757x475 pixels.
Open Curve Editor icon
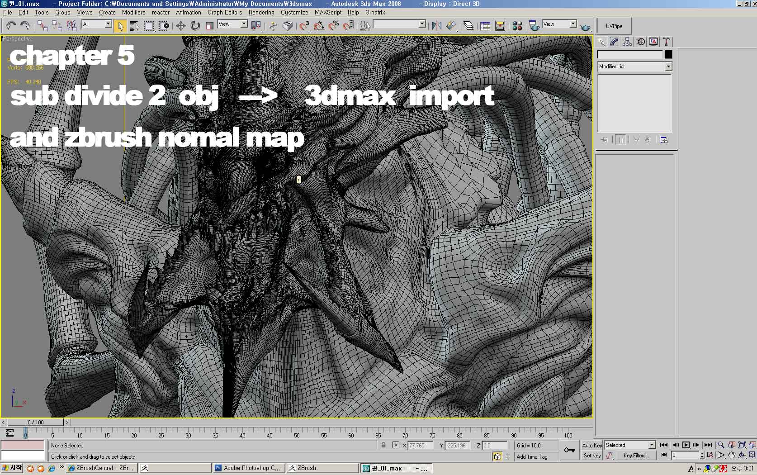point(485,26)
